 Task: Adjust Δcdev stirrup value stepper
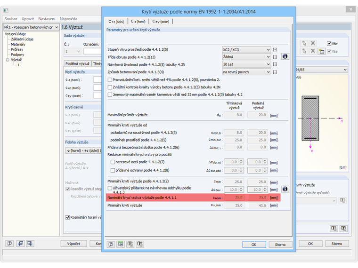pos(241,189)
